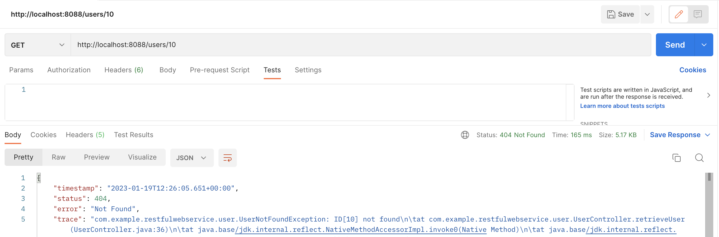Image resolution: width=719 pixels, height=237 pixels.
Task: Switch response view to Raw
Action: (58, 157)
